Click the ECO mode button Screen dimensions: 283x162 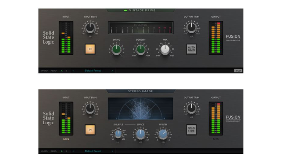click(238, 70)
